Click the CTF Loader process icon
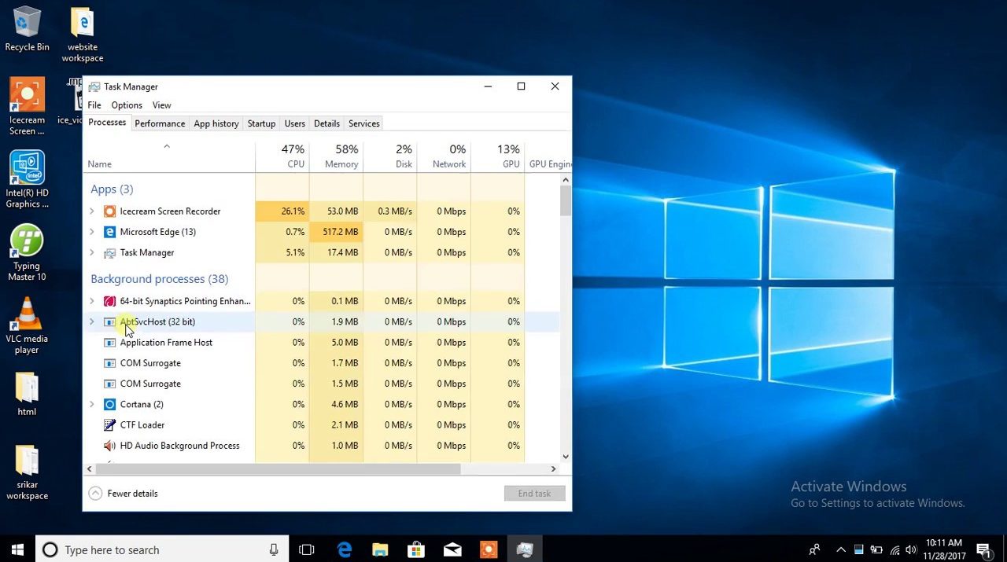Viewport: 1007px width, 562px height. [x=110, y=425]
